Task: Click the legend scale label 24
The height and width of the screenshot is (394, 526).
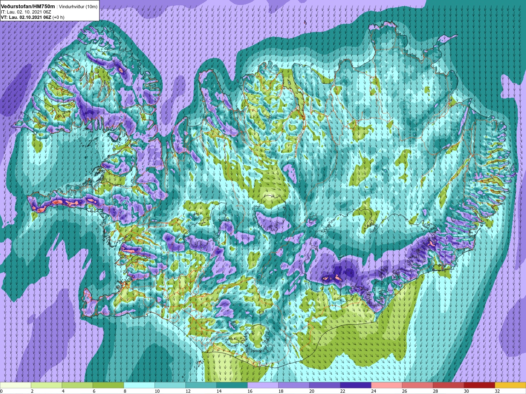Action: pyautogui.click(x=374, y=391)
